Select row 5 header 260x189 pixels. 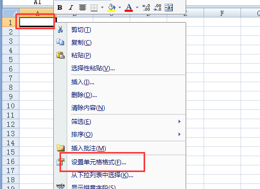[x=11, y=60]
